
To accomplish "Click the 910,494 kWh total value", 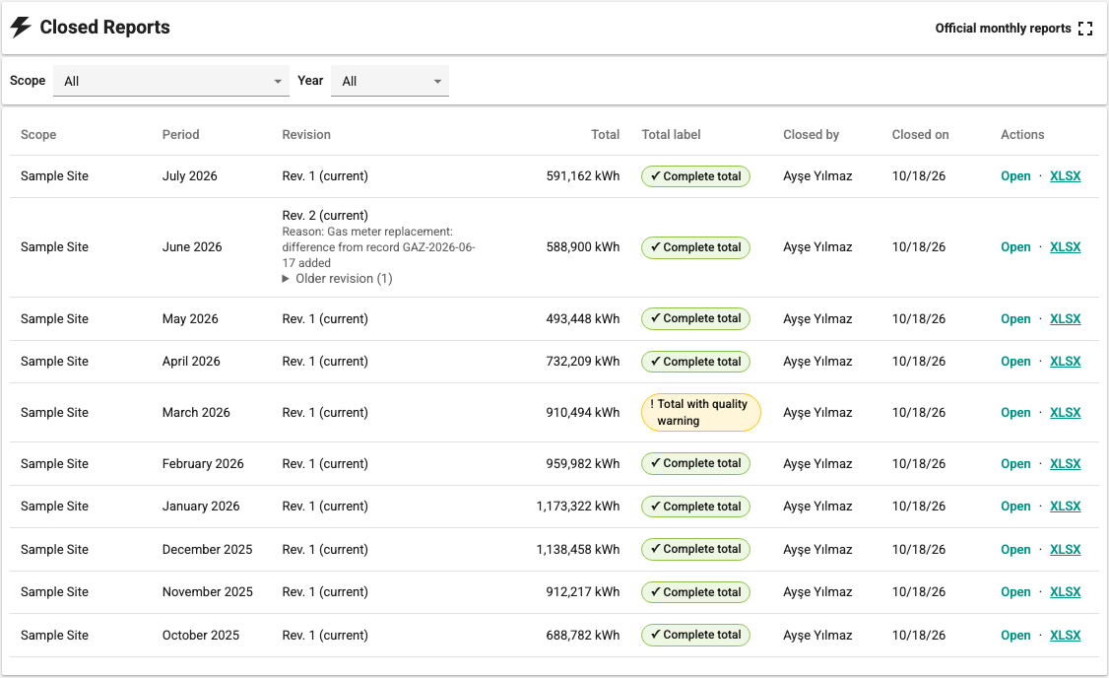I will [583, 413].
